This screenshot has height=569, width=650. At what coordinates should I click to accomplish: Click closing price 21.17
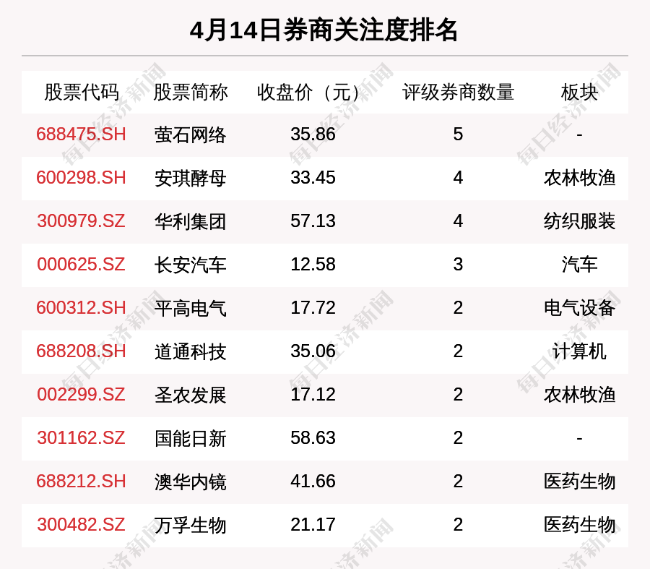click(313, 525)
